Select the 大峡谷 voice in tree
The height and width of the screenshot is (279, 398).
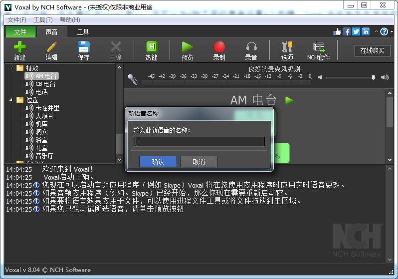point(44,116)
